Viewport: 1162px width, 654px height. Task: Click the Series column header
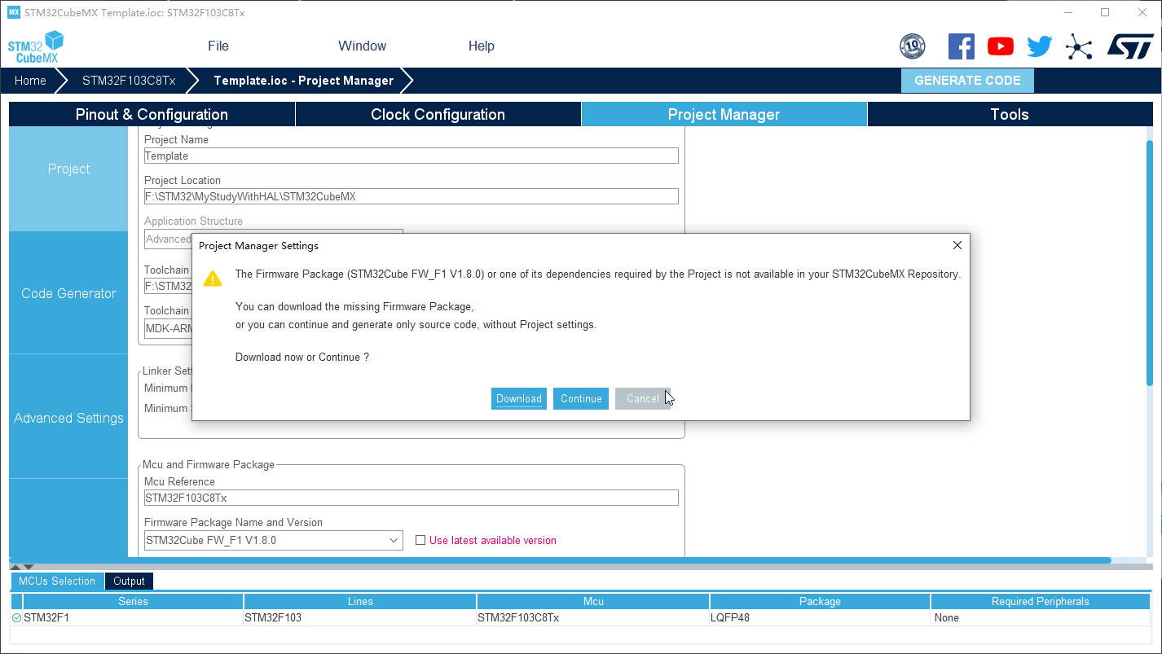pyautogui.click(x=133, y=601)
